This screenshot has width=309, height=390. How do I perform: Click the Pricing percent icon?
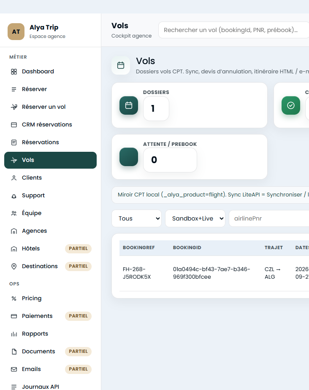pos(14,299)
